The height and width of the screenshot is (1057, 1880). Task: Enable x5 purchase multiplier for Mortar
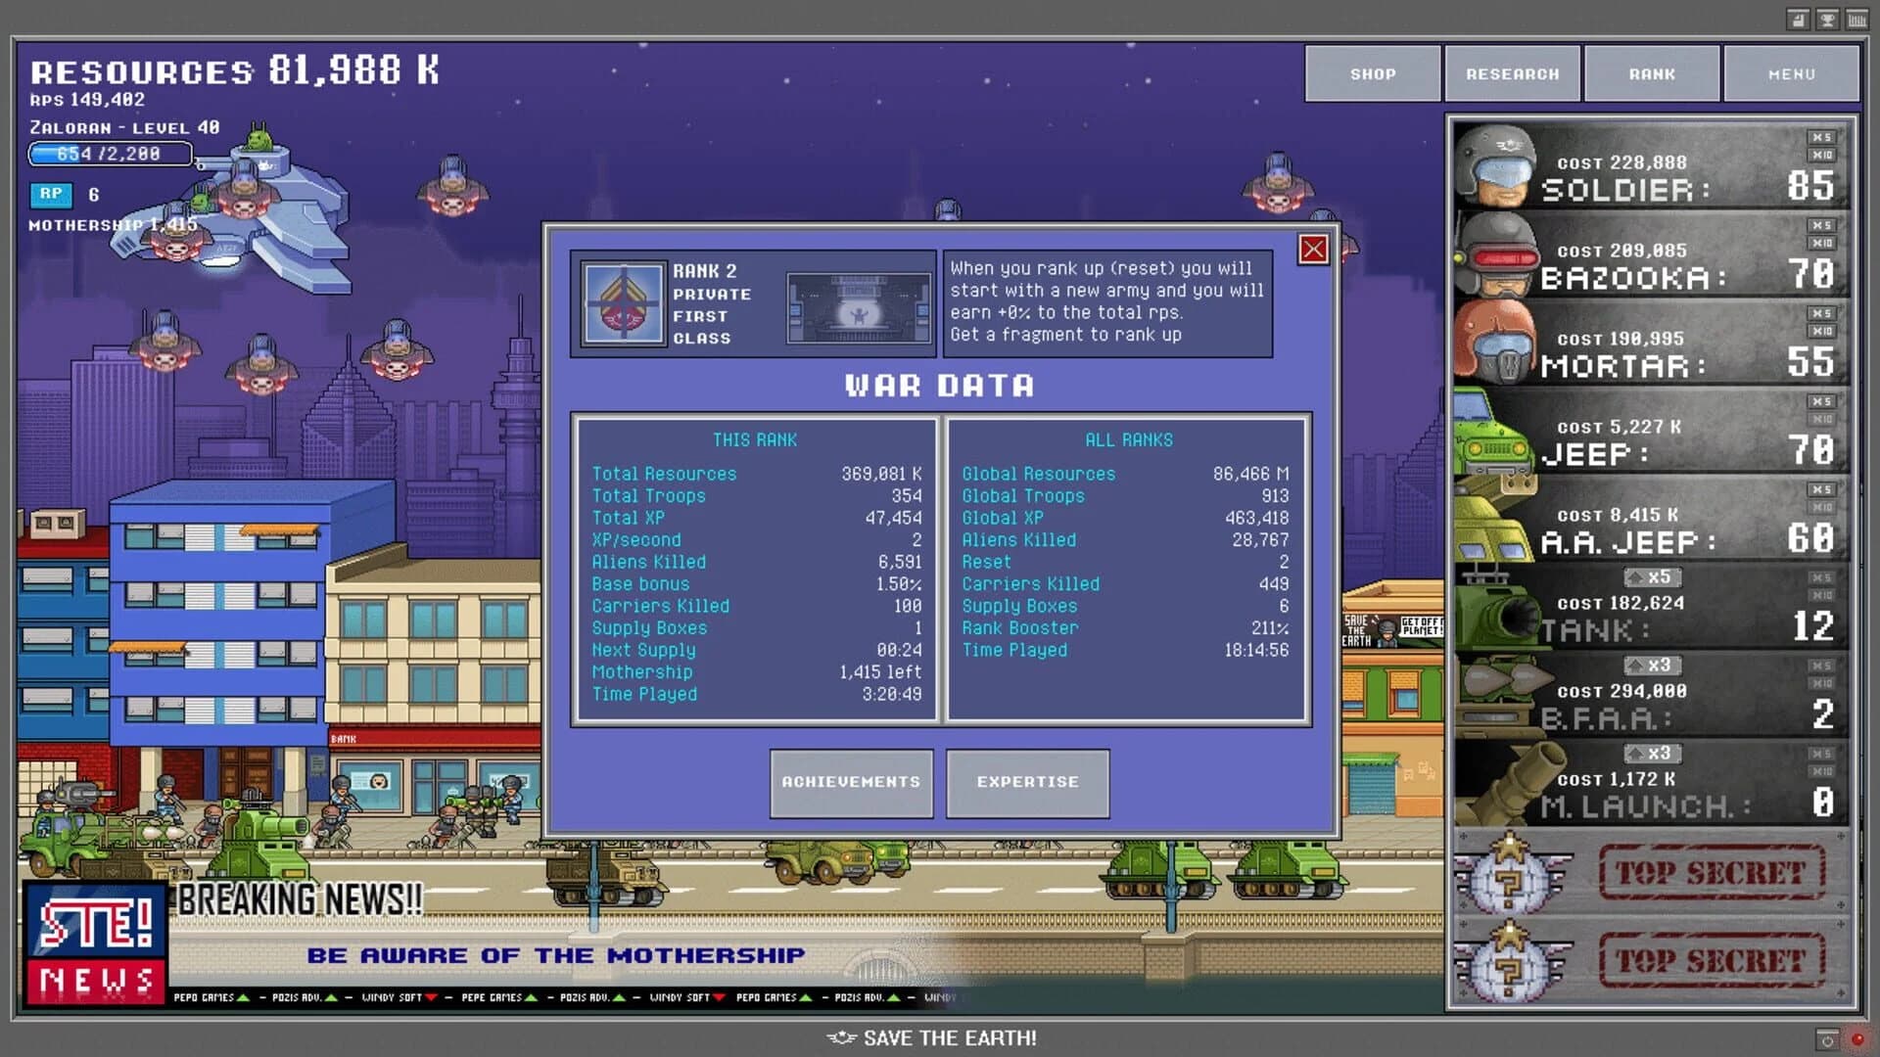click(1820, 313)
